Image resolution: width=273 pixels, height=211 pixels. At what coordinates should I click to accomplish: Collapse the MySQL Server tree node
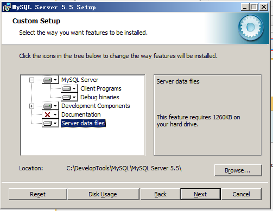[x=31, y=80]
